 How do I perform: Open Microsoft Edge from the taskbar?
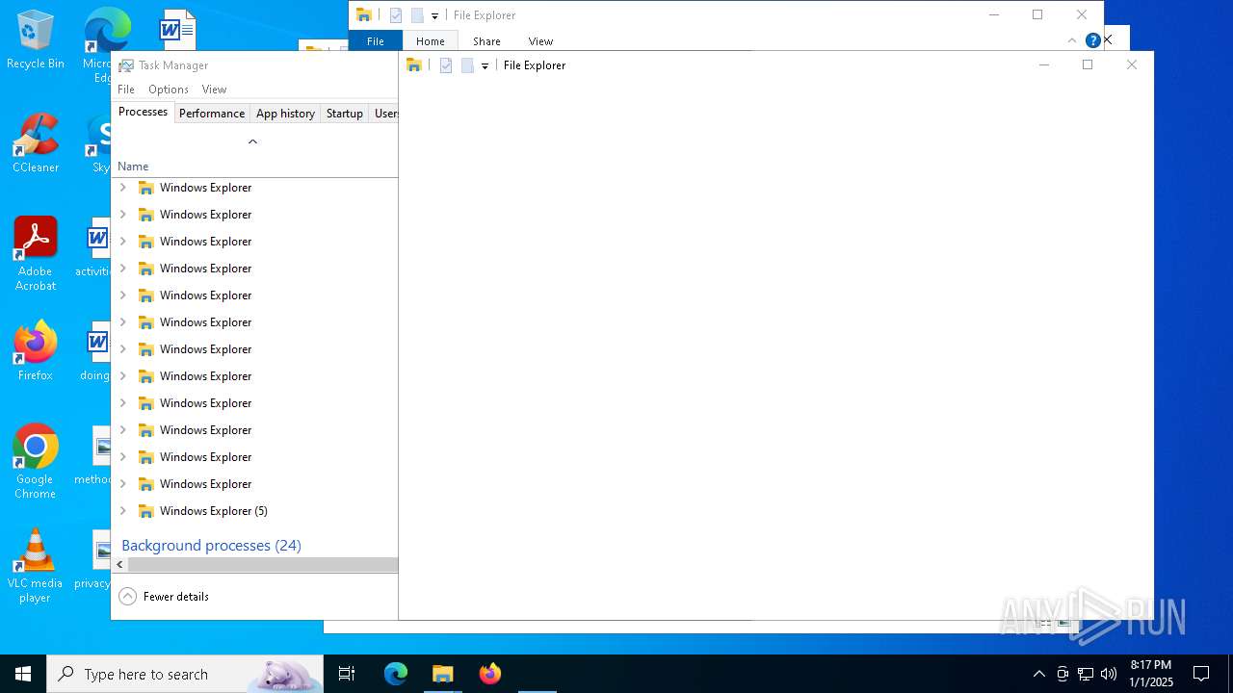click(x=396, y=674)
